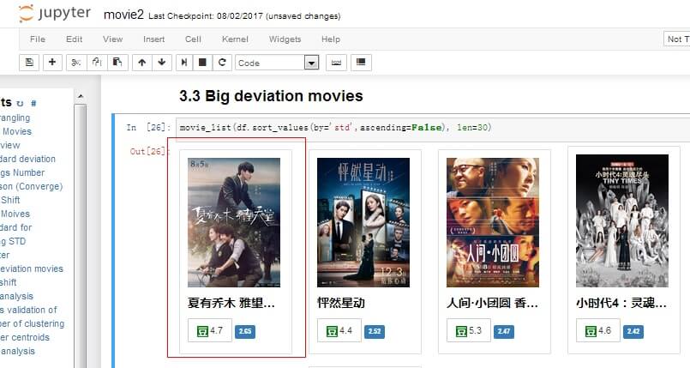Open the command palette keyboard icon

coord(336,63)
